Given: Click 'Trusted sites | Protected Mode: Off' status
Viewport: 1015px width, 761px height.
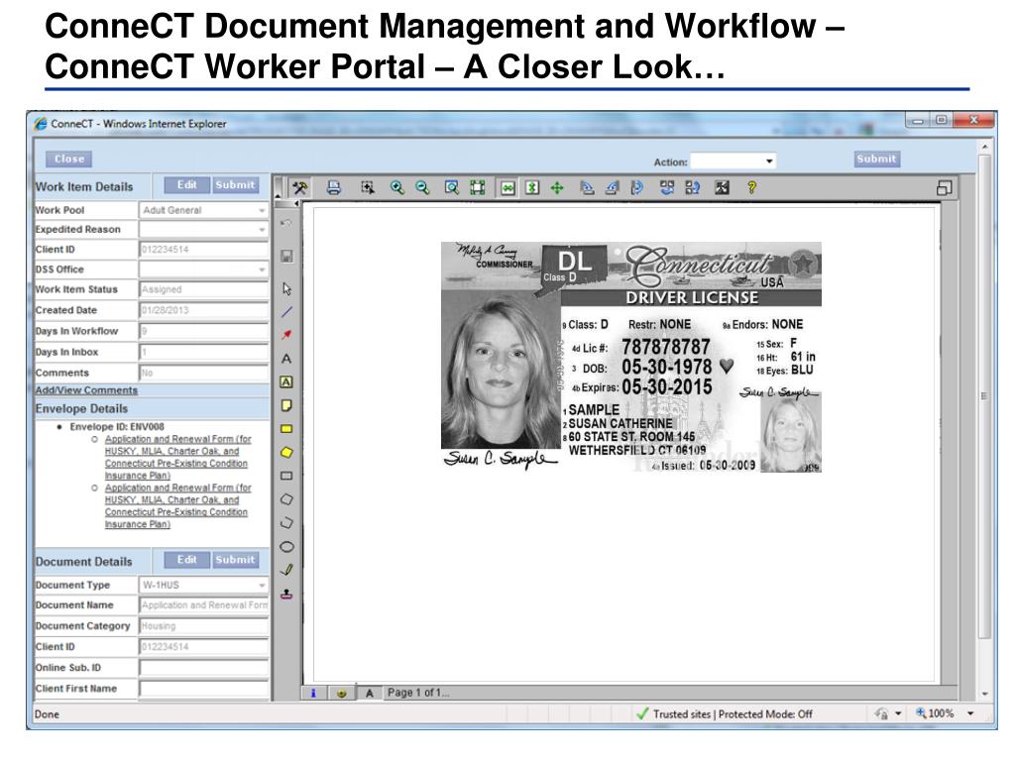Looking at the screenshot, I should 733,713.
